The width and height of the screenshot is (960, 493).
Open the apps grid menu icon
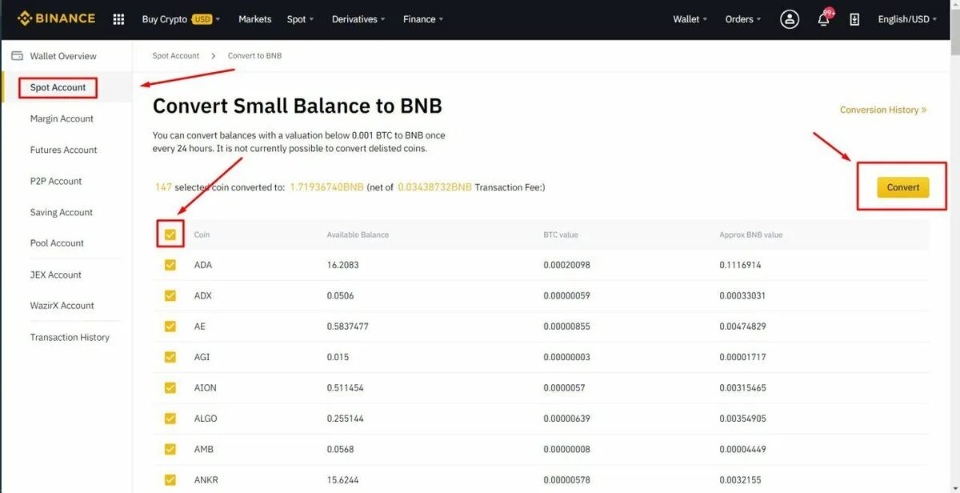click(x=118, y=19)
